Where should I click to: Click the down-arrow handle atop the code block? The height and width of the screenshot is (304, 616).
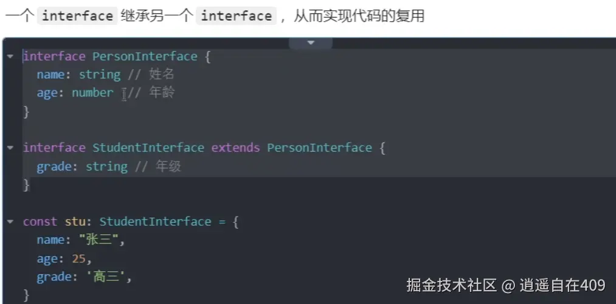click(311, 42)
